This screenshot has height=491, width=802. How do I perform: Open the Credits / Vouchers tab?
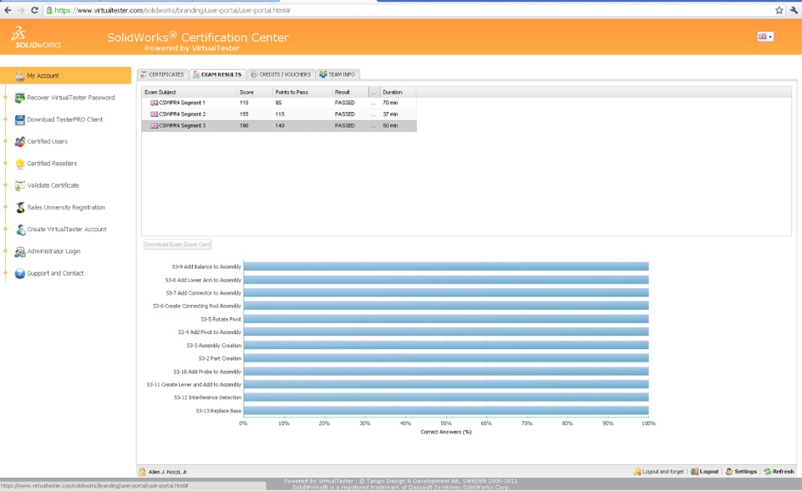tap(281, 74)
